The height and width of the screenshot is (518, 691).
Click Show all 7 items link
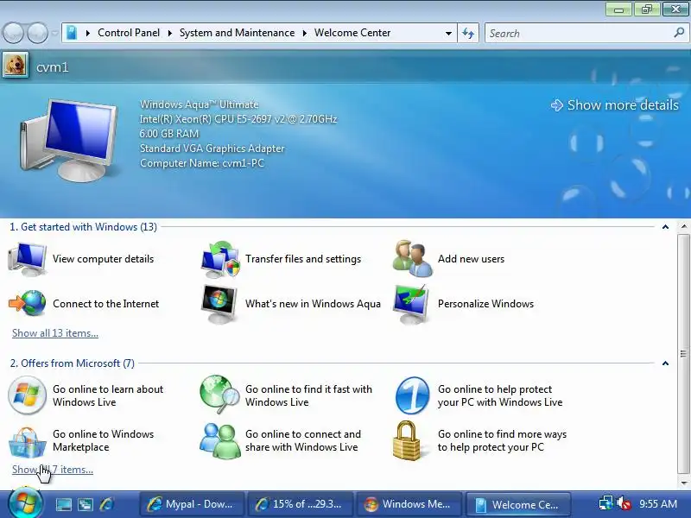tap(53, 470)
